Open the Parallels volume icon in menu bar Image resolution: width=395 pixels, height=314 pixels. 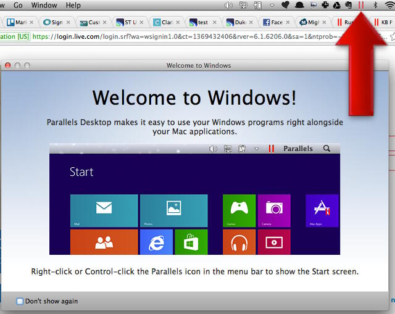tap(228, 5)
